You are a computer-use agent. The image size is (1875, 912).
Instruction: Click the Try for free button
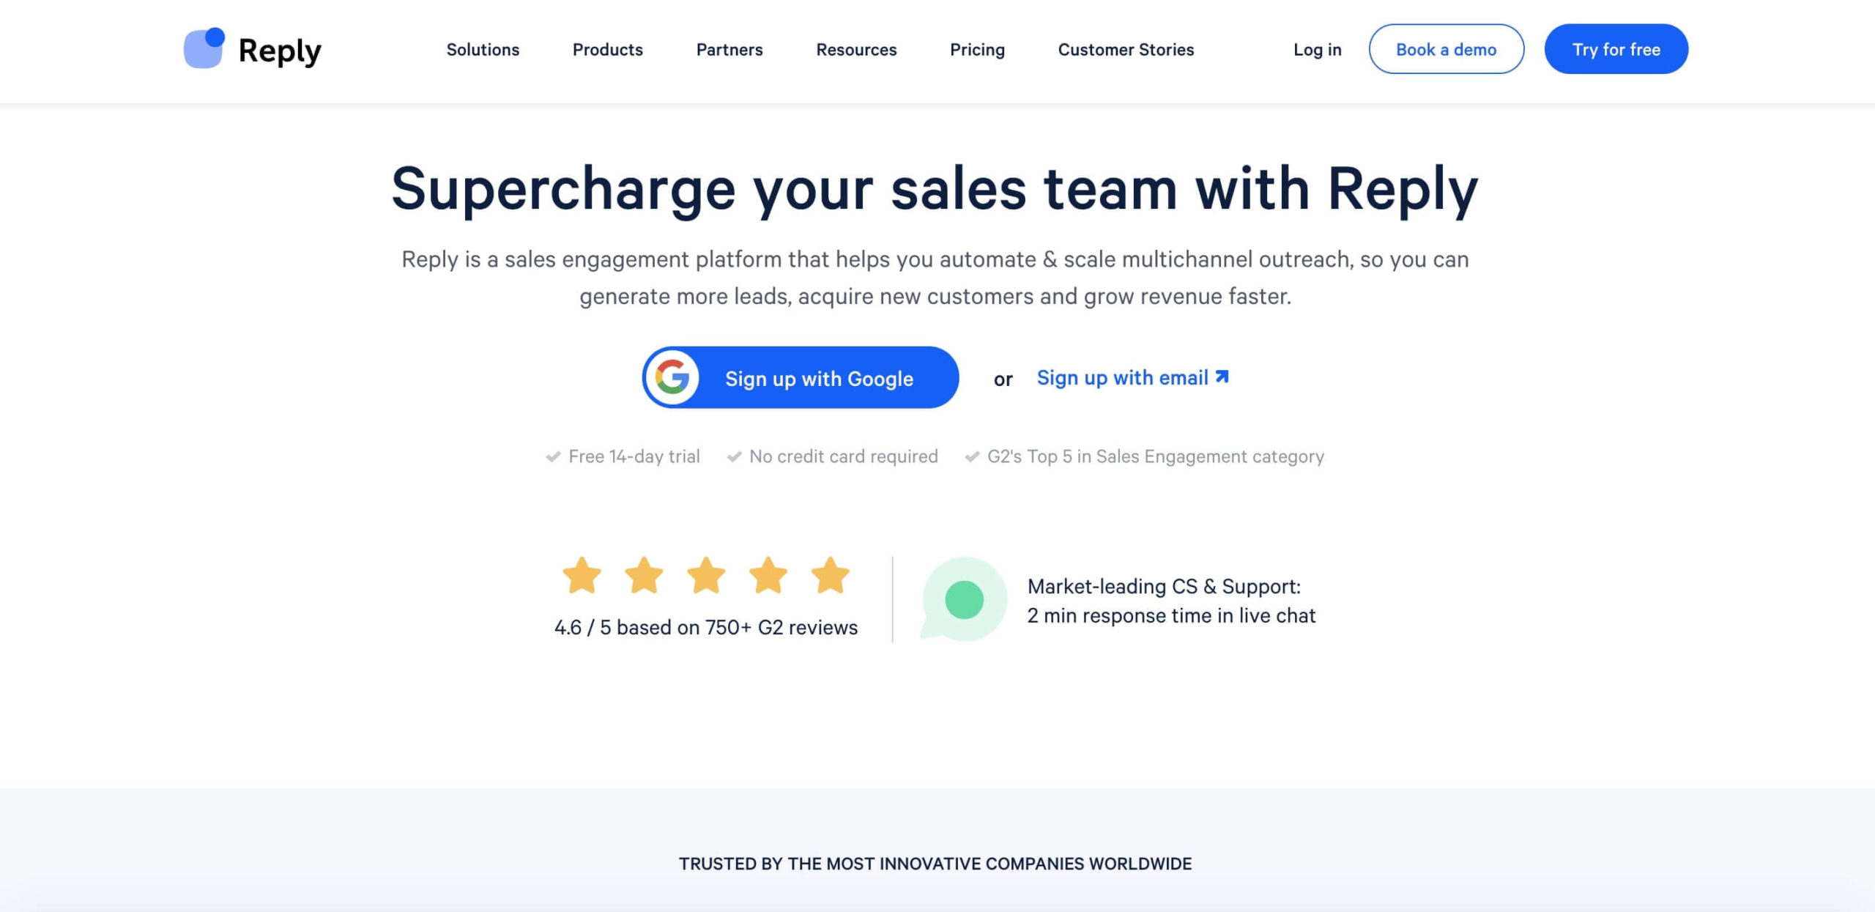click(1616, 49)
